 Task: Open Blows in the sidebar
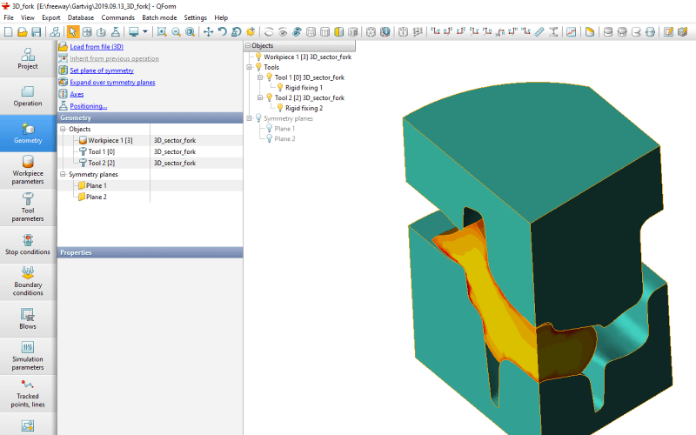click(x=28, y=318)
